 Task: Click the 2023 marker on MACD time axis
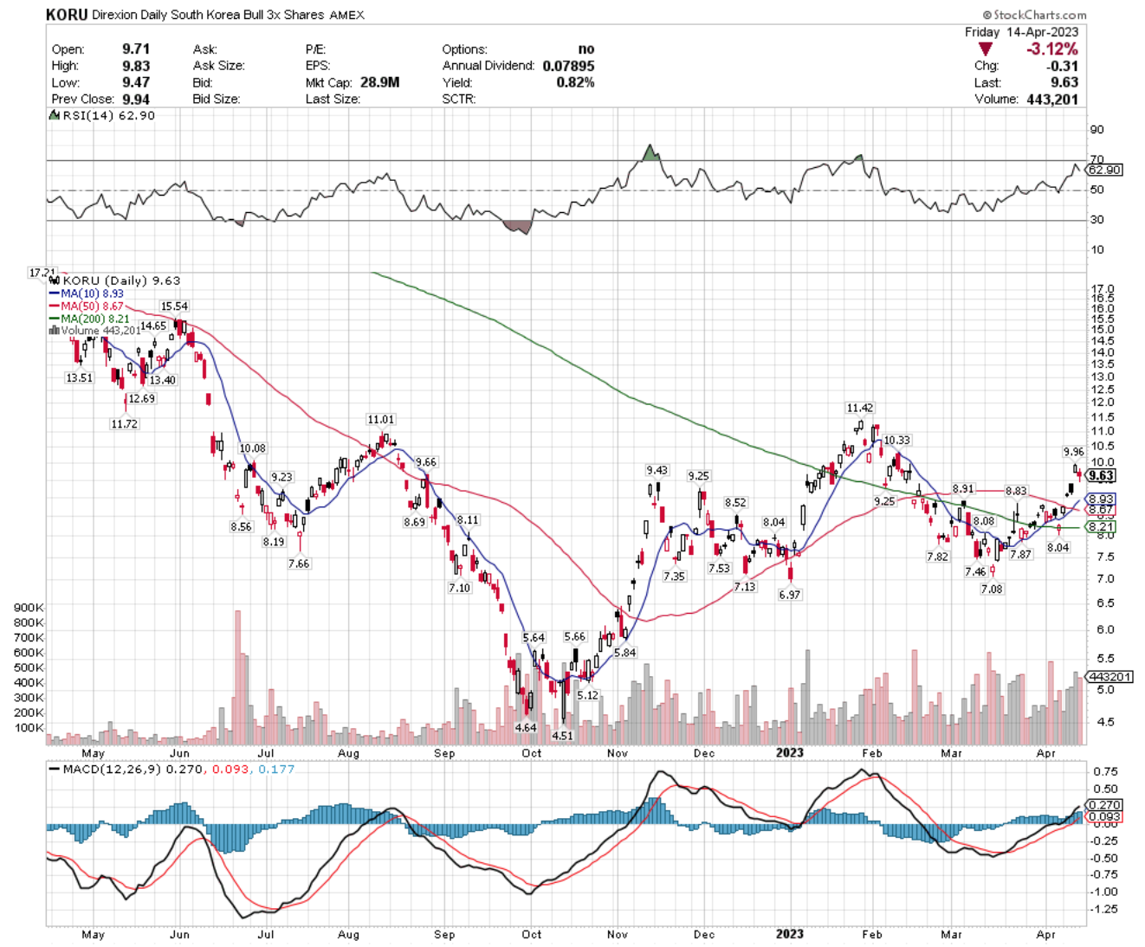point(790,934)
